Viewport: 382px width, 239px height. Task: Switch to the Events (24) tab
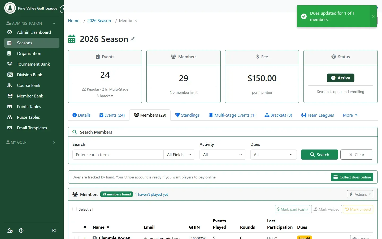pyautogui.click(x=112, y=115)
